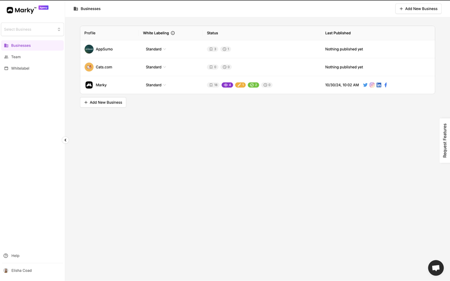Open the Request Features panel
Image resolution: width=450 pixels, height=281 pixels.
click(444, 140)
